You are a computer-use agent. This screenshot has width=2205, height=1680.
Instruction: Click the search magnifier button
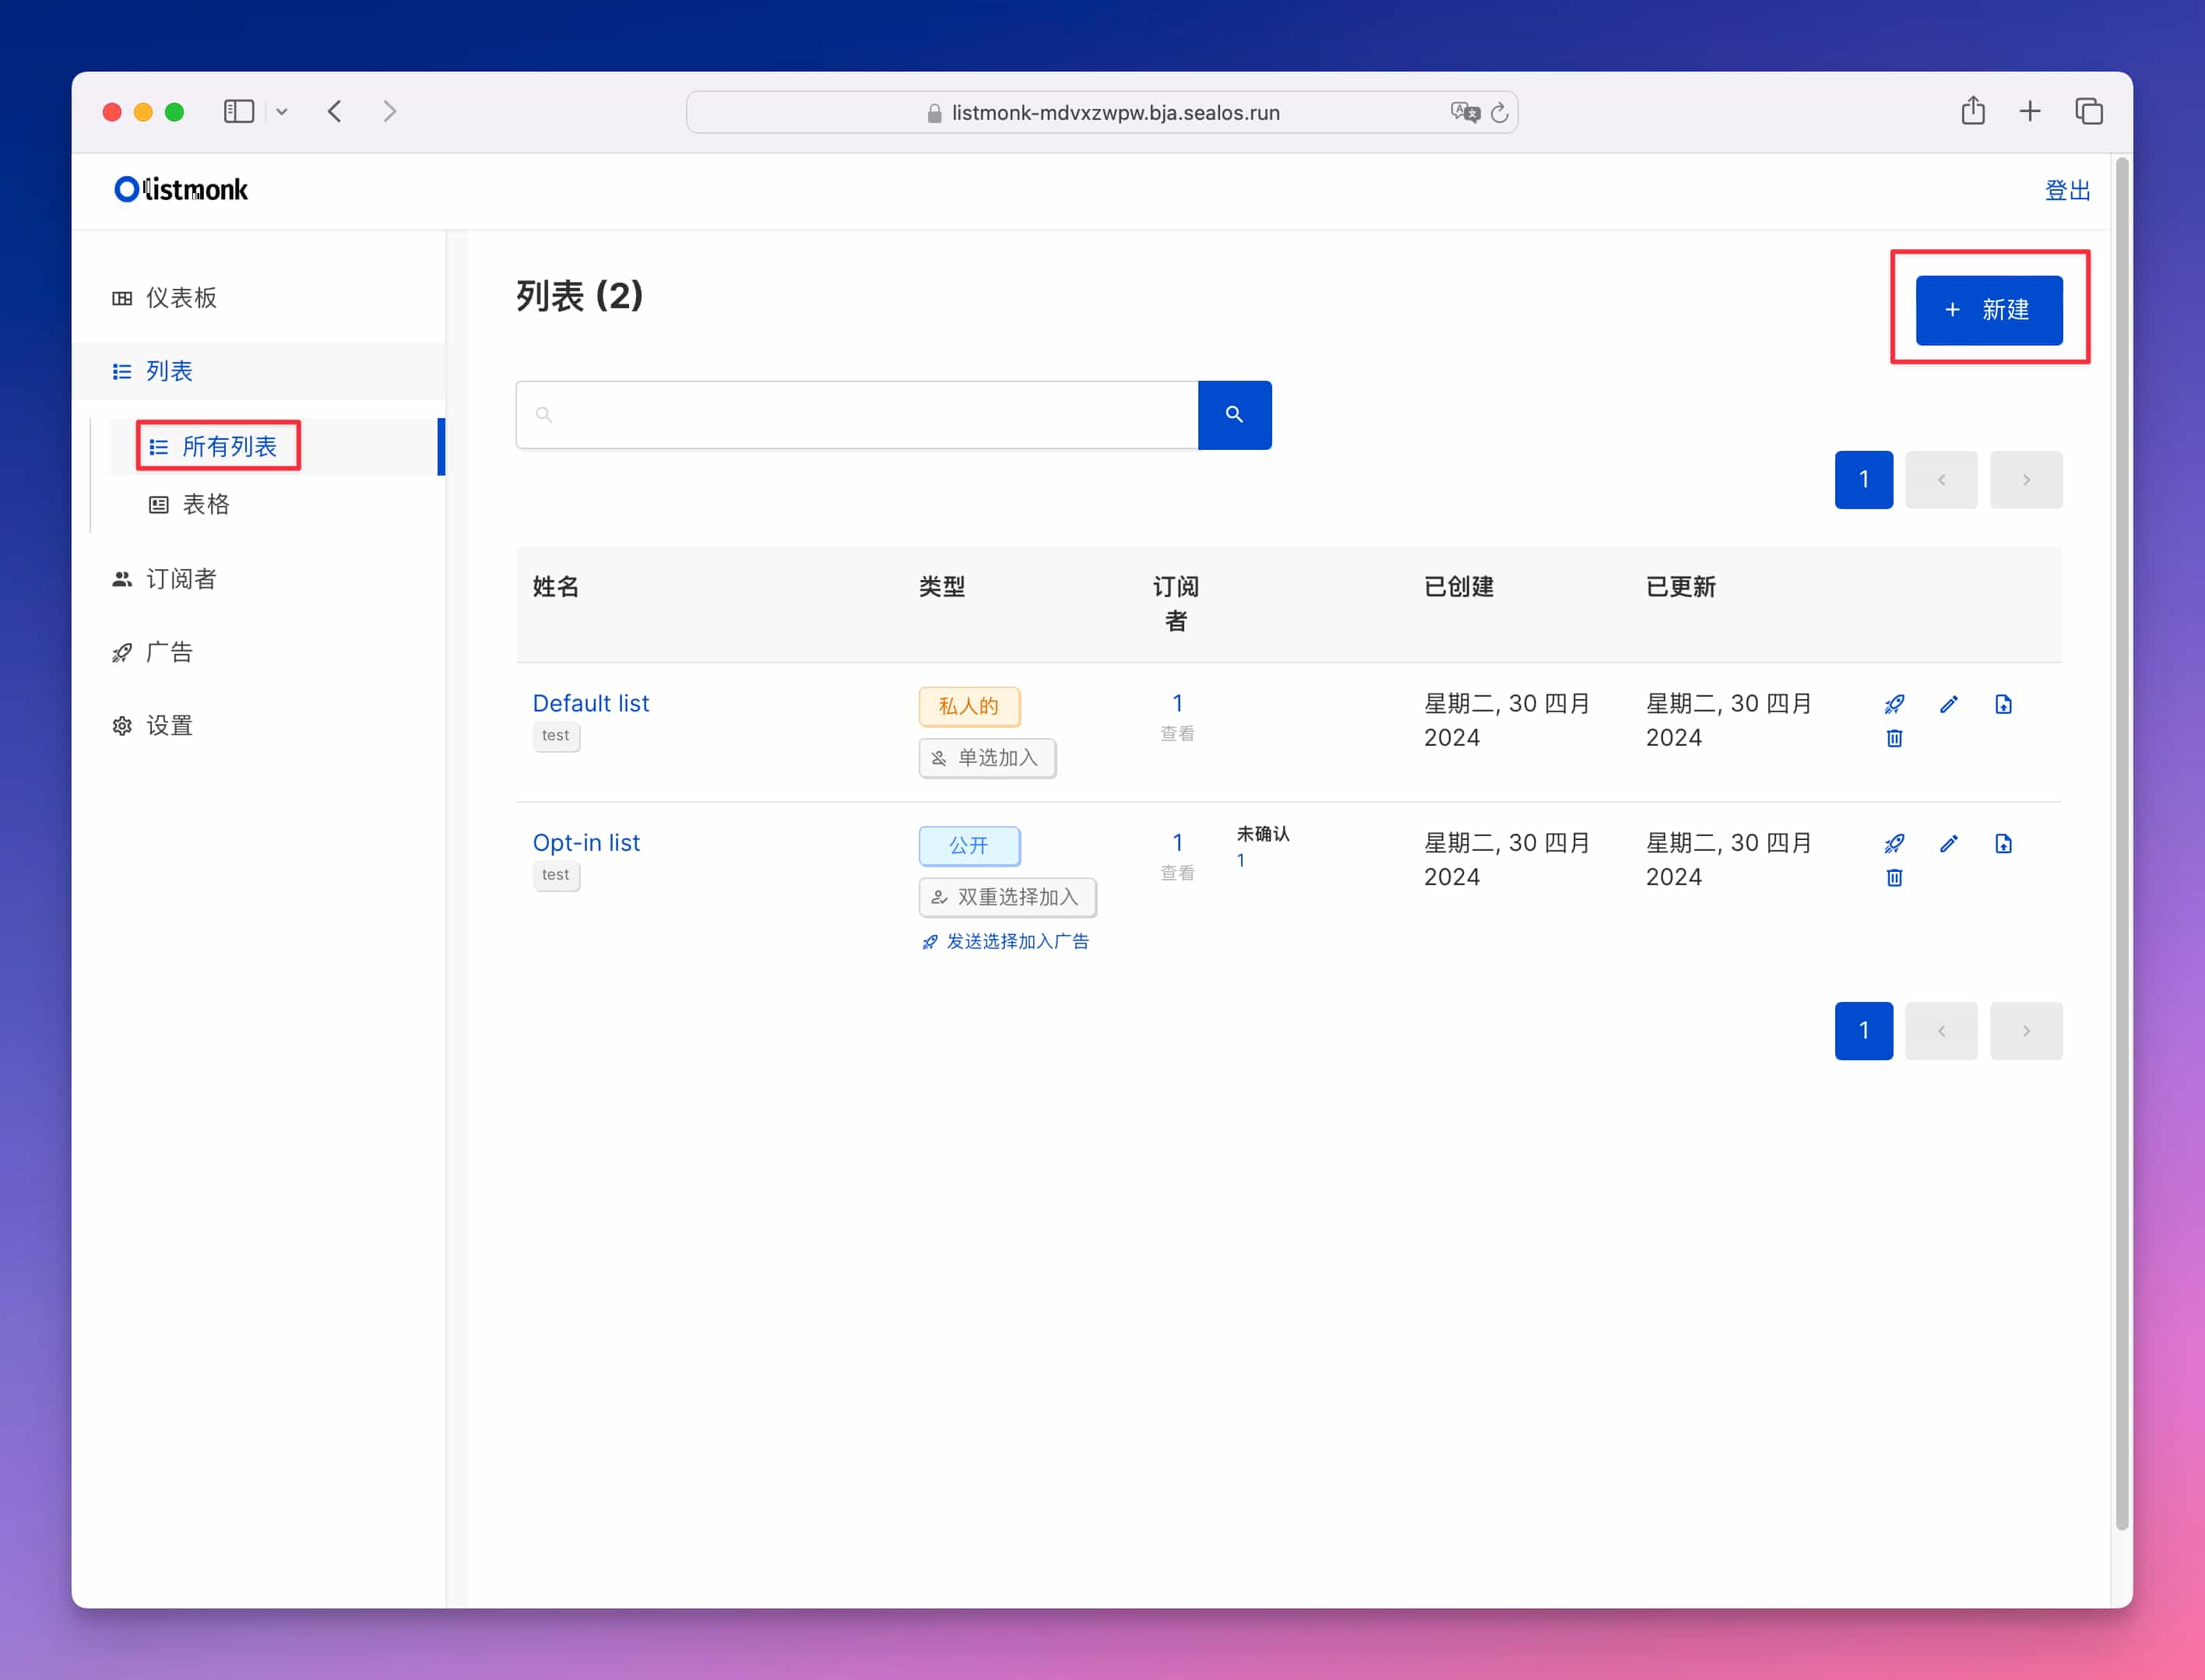point(1234,414)
